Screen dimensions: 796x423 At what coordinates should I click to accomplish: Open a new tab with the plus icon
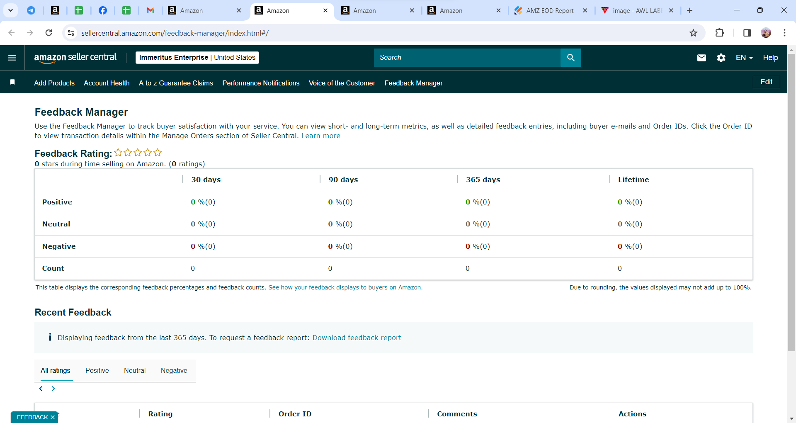point(689,10)
